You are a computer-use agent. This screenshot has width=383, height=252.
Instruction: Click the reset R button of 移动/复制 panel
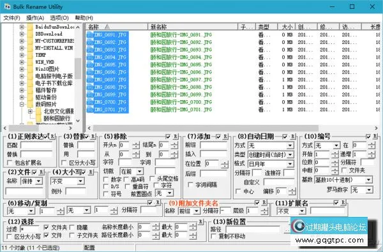[x=158, y=202]
